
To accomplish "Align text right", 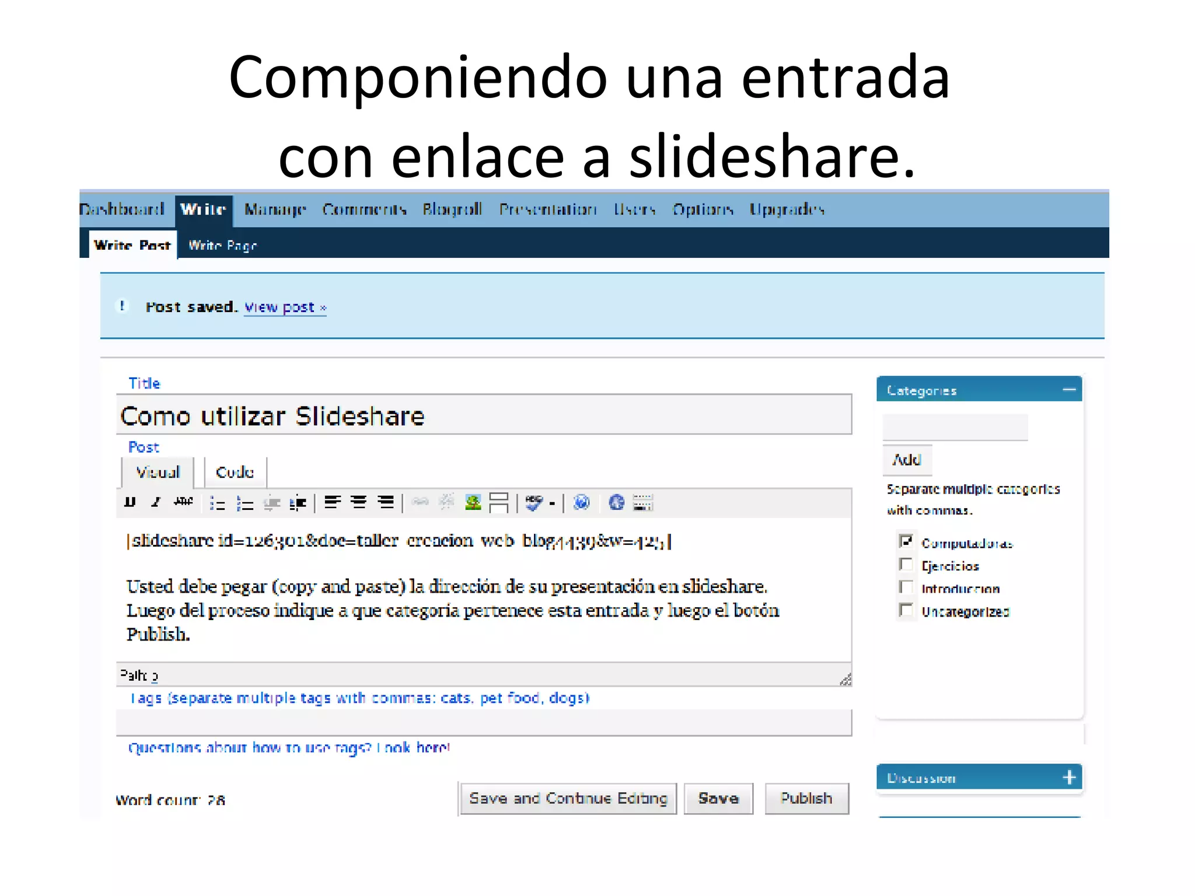I will (x=386, y=502).
